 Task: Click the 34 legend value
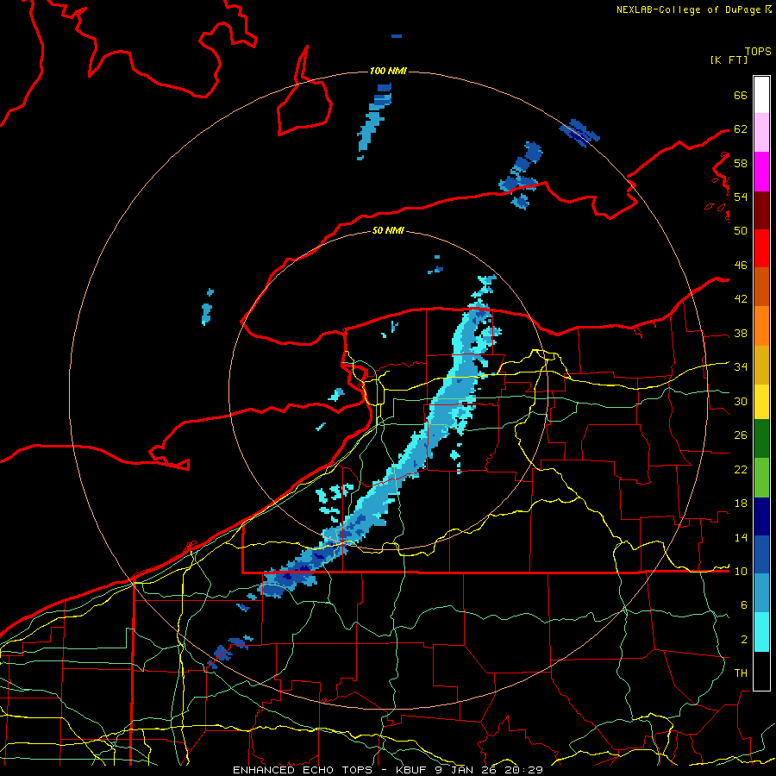[741, 366]
